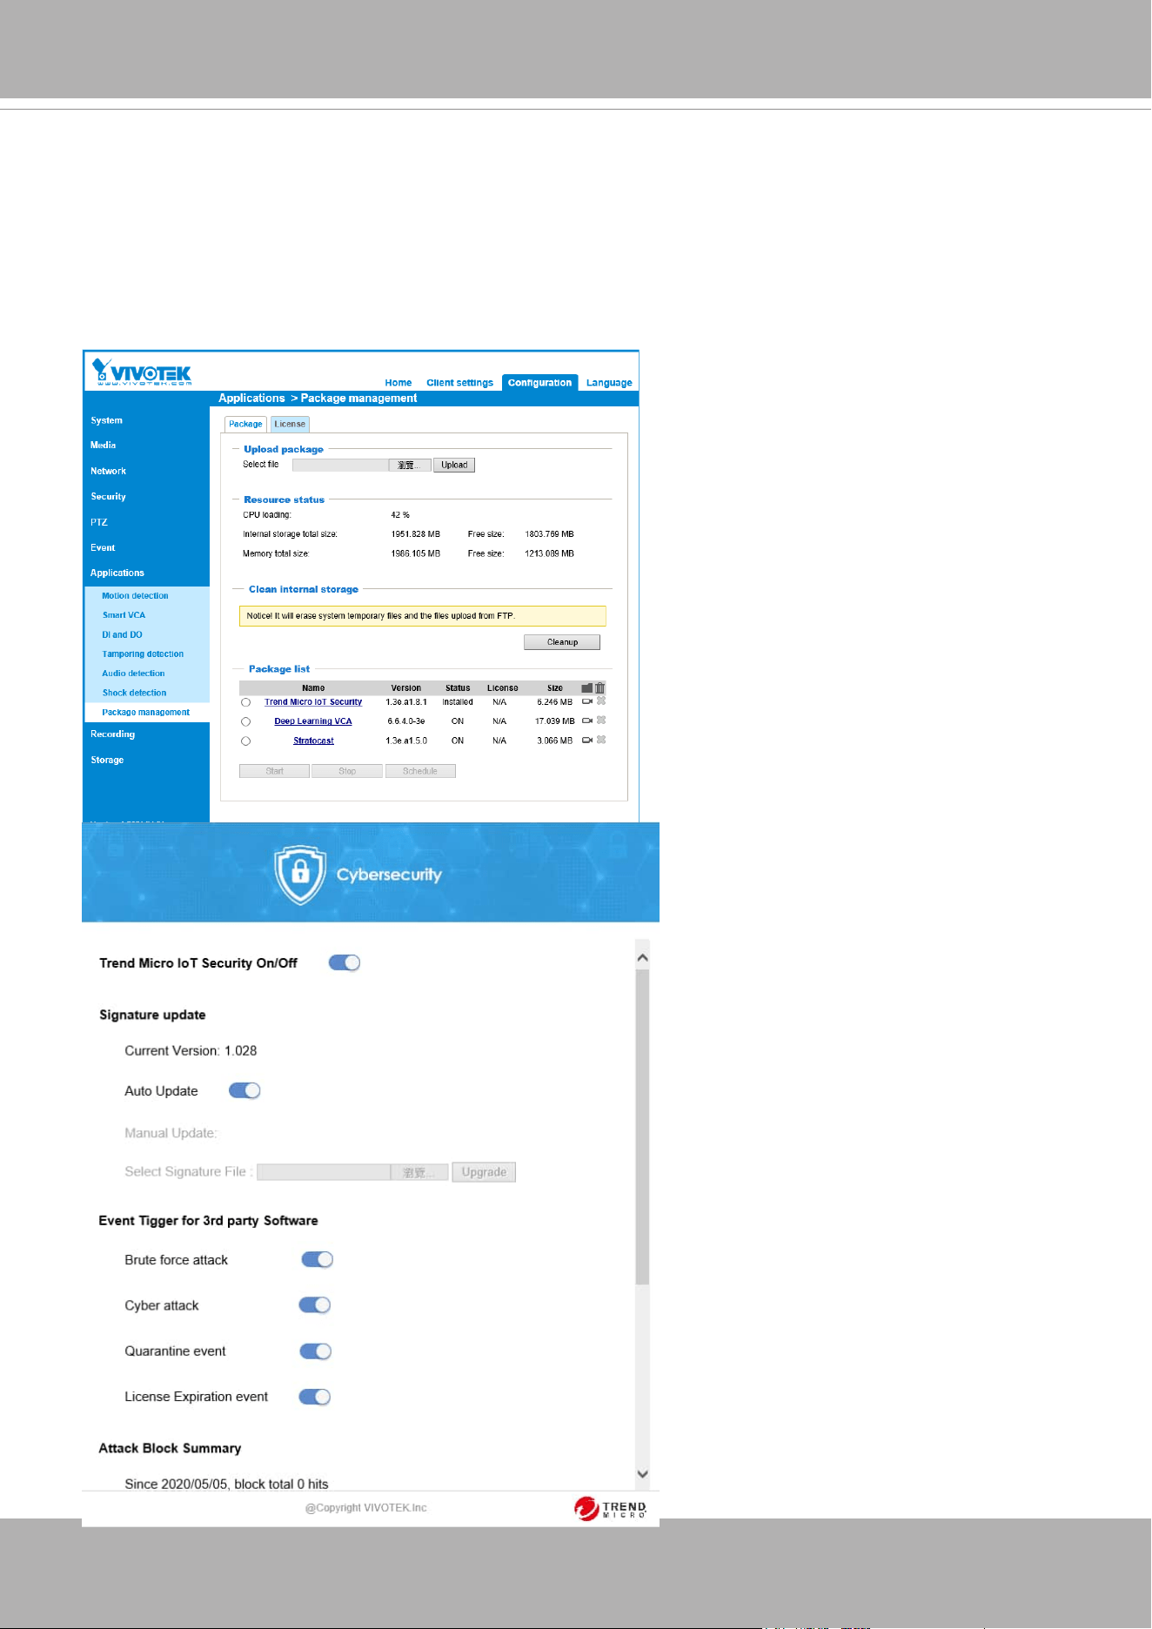The width and height of the screenshot is (1152, 1629).
Task: Click the trash can icon in package list header
Action: (600, 687)
